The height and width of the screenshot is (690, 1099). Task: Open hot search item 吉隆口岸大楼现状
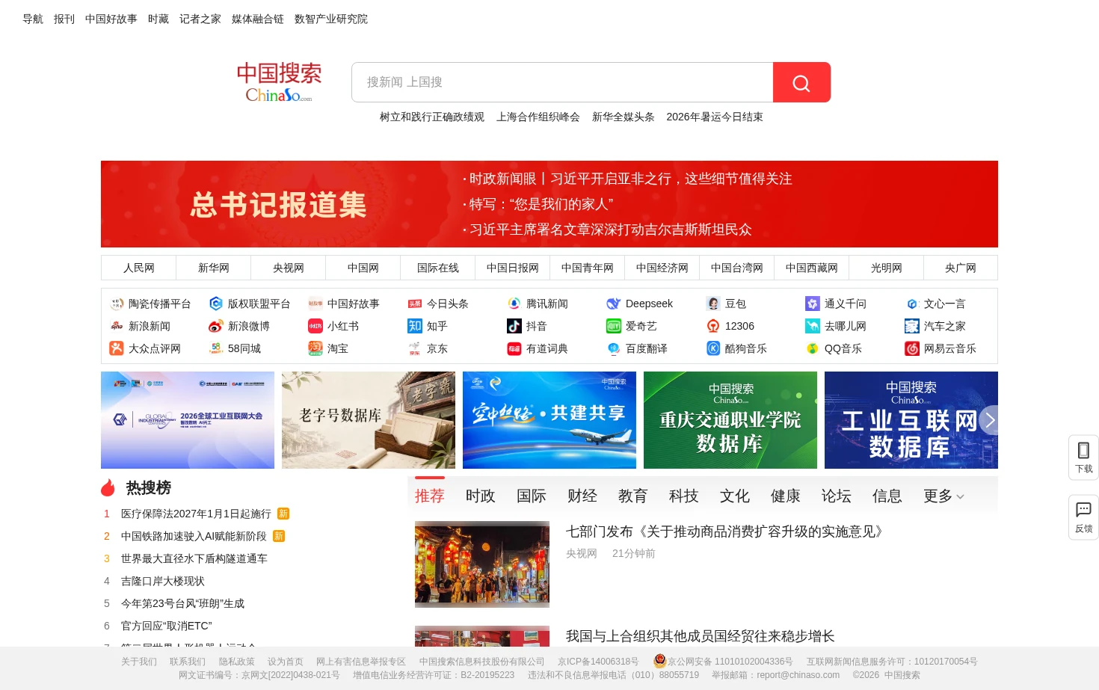click(x=163, y=581)
